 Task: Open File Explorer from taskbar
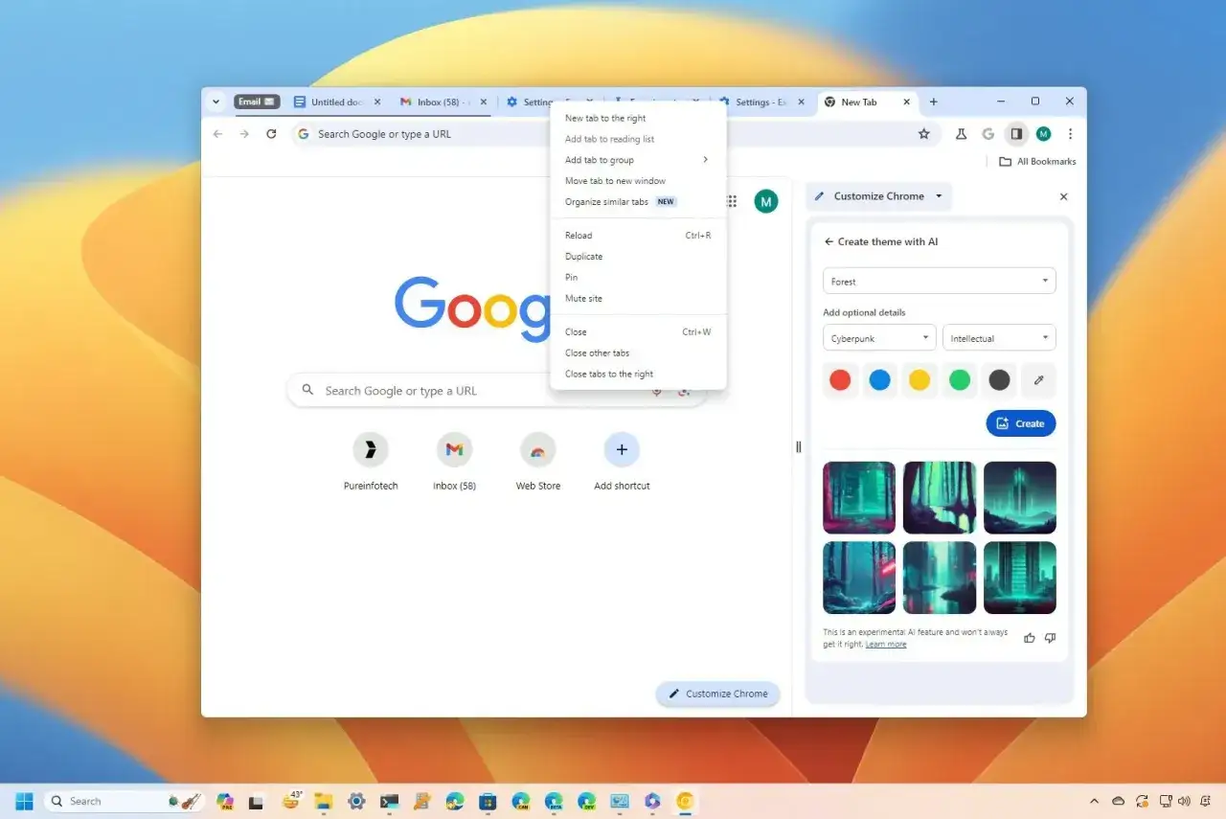[x=323, y=801]
